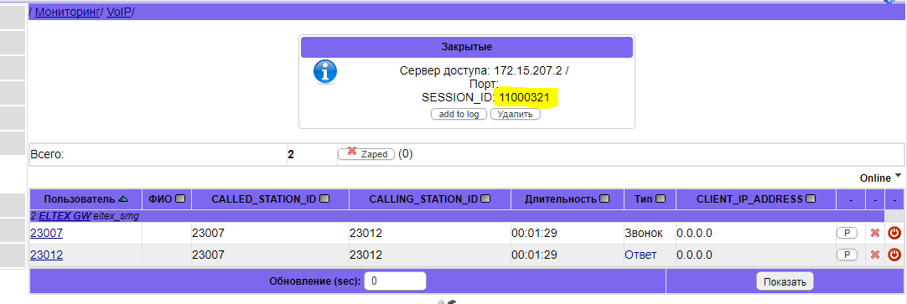
Task: Click the blue info icon
Action: pyautogui.click(x=325, y=72)
